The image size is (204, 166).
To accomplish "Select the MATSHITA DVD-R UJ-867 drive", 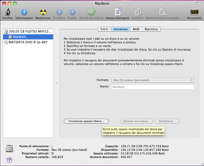I will (28, 42).
